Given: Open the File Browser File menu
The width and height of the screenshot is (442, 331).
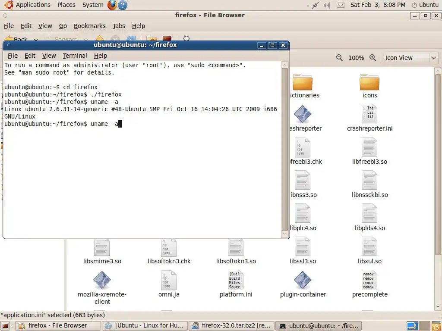Looking at the screenshot, I should pyautogui.click(x=9, y=26).
